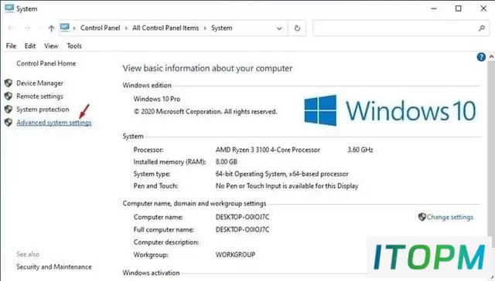
Task: Click the shield icon beside System protection
Action: tap(9, 110)
